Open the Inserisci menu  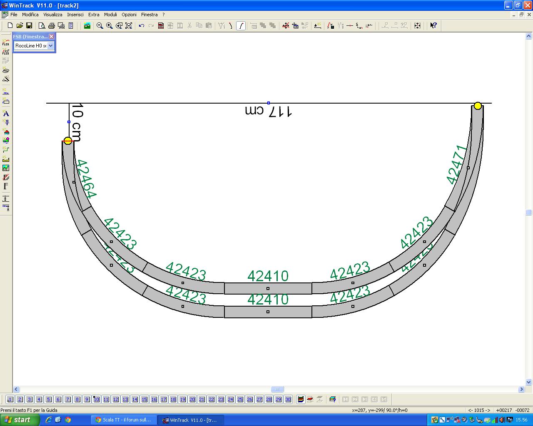[x=75, y=15]
